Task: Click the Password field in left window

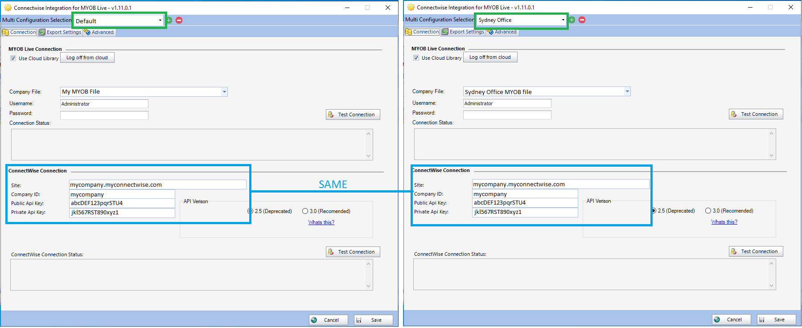Action: 104,115
